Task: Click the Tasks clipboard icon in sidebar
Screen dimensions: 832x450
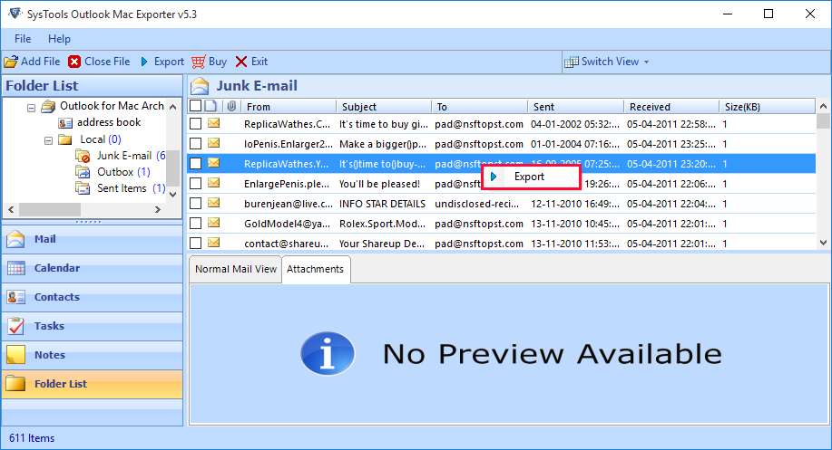Action: pos(16,326)
